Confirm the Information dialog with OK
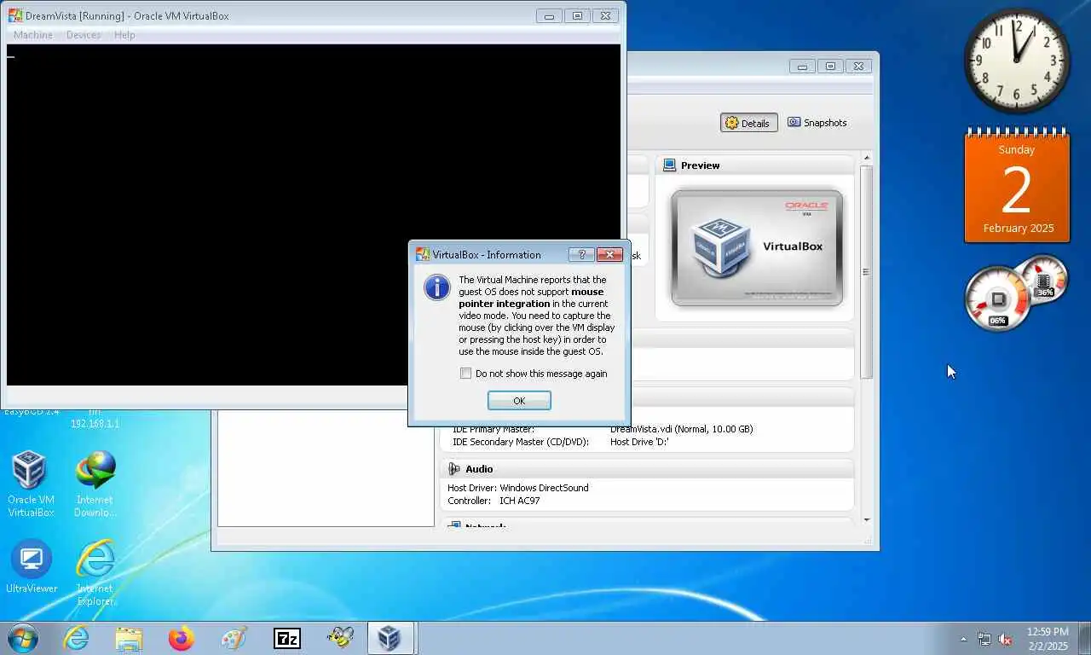This screenshot has width=1091, height=655. (519, 401)
